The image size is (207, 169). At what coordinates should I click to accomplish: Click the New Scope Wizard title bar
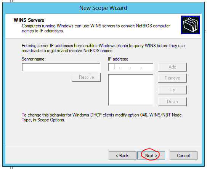tap(103, 8)
